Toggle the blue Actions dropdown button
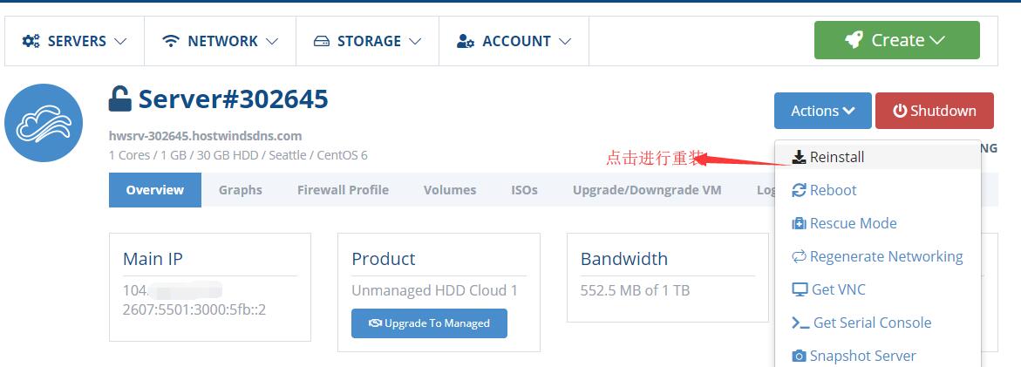Image resolution: width=1021 pixels, height=367 pixels. pyautogui.click(x=822, y=111)
